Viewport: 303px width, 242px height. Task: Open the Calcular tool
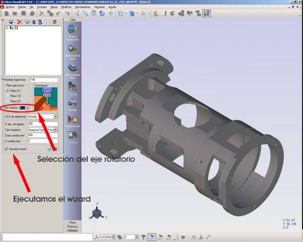point(72,85)
